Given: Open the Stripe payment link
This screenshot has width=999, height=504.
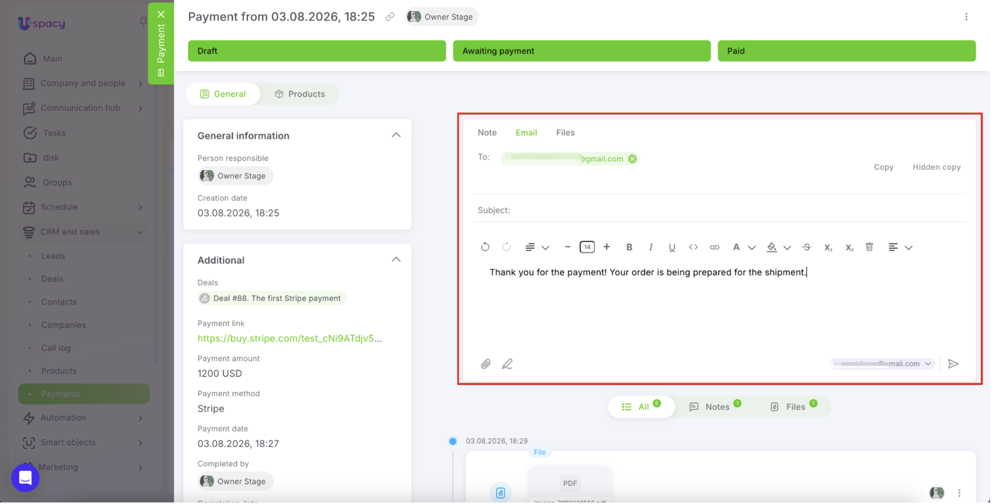Looking at the screenshot, I should (289, 339).
